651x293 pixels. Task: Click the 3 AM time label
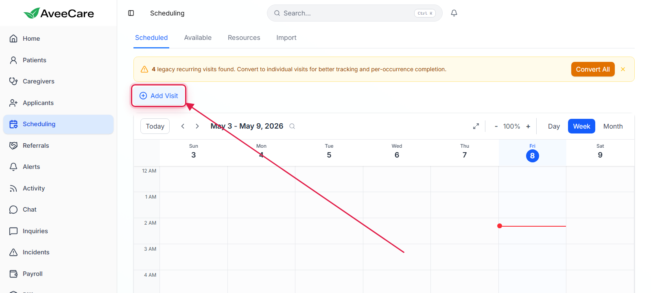click(150, 249)
